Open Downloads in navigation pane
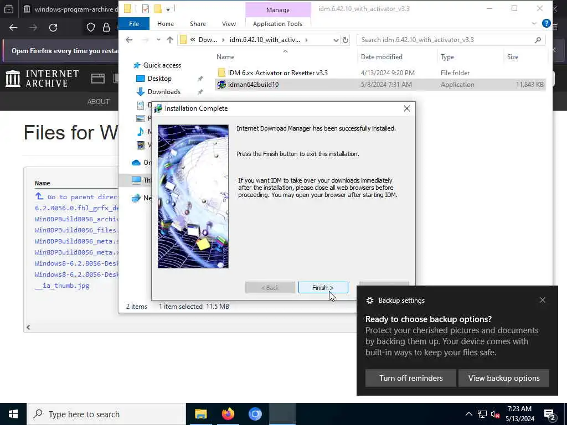The image size is (567, 425). 164,92
